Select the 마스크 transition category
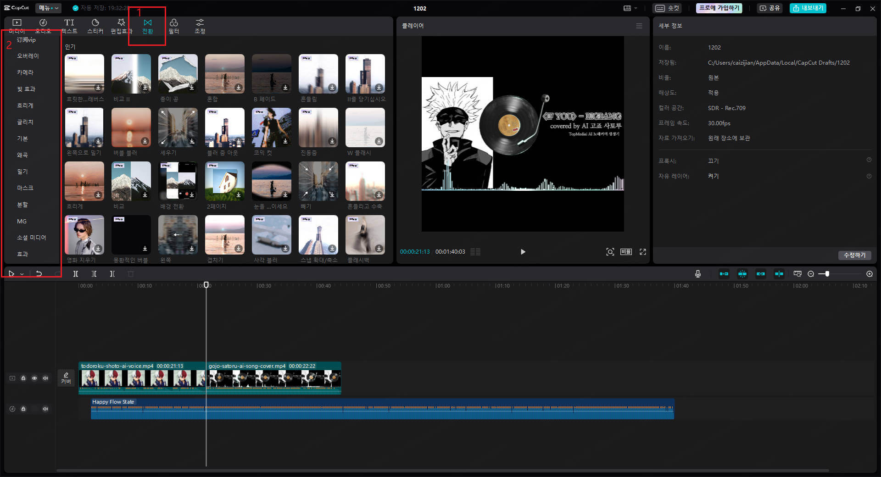 pyautogui.click(x=25, y=188)
